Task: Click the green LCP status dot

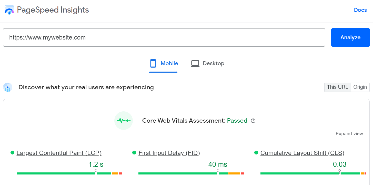Action: [12, 153]
